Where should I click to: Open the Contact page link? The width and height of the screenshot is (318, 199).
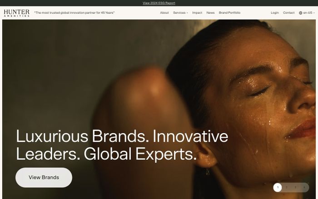point(288,13)
